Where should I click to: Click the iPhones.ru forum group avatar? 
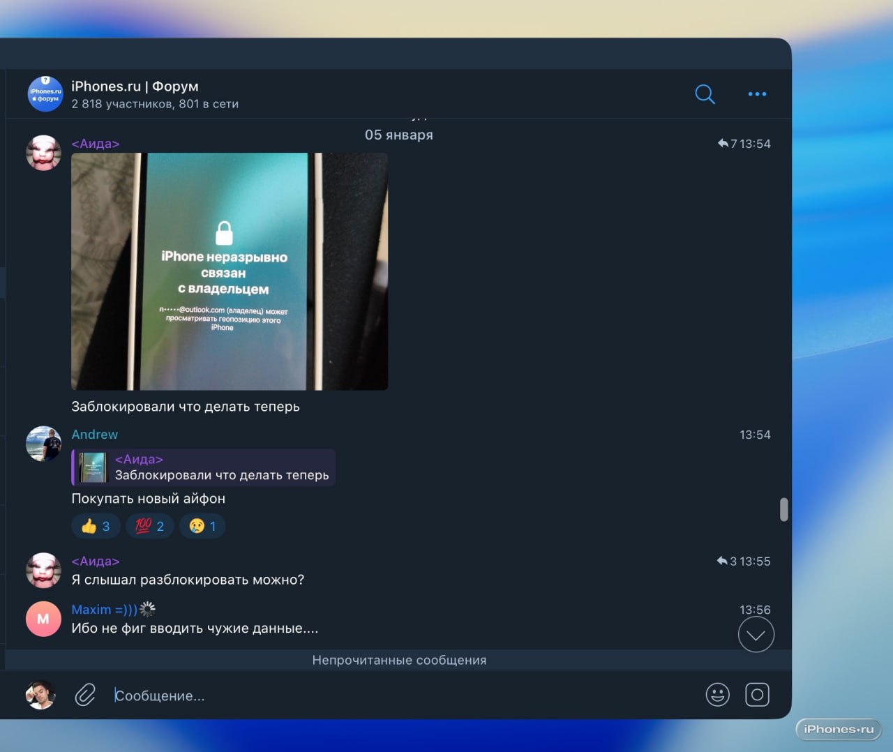point(44,93)
